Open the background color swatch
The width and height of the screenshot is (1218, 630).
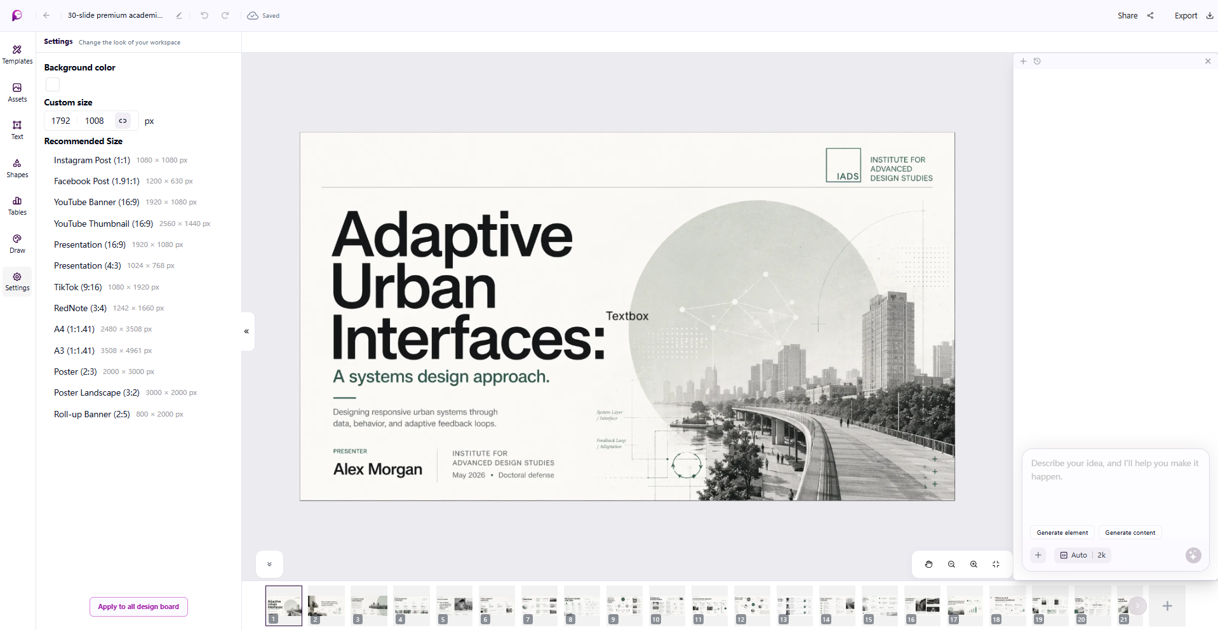coord(53,84)
